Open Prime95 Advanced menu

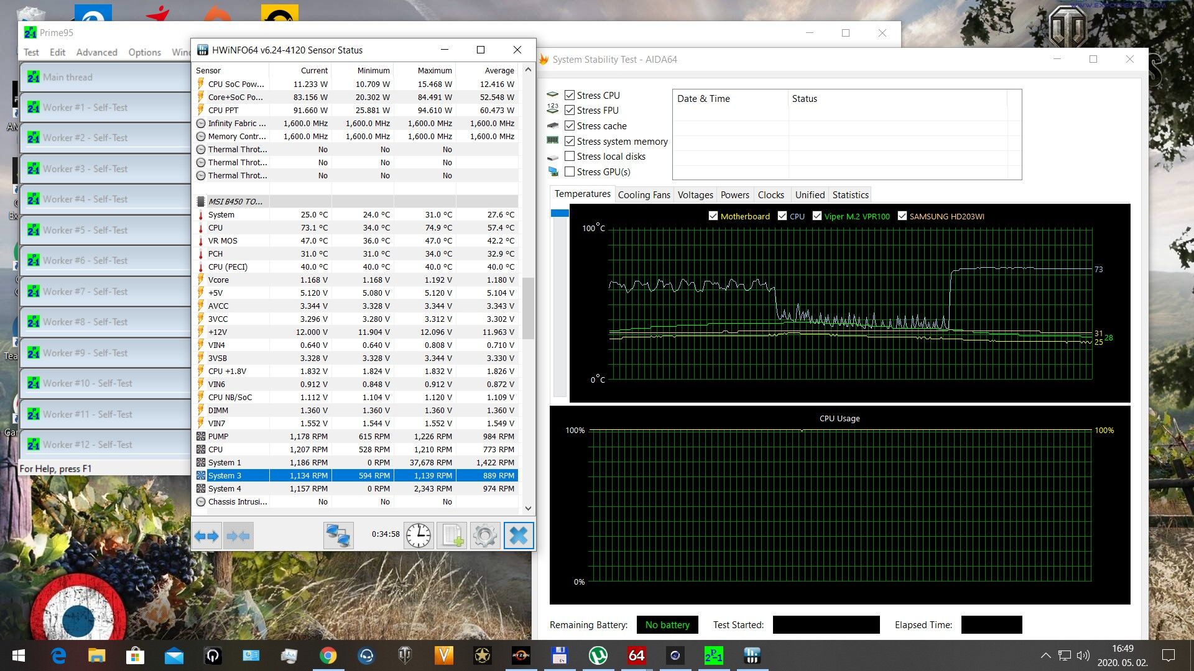96,52
